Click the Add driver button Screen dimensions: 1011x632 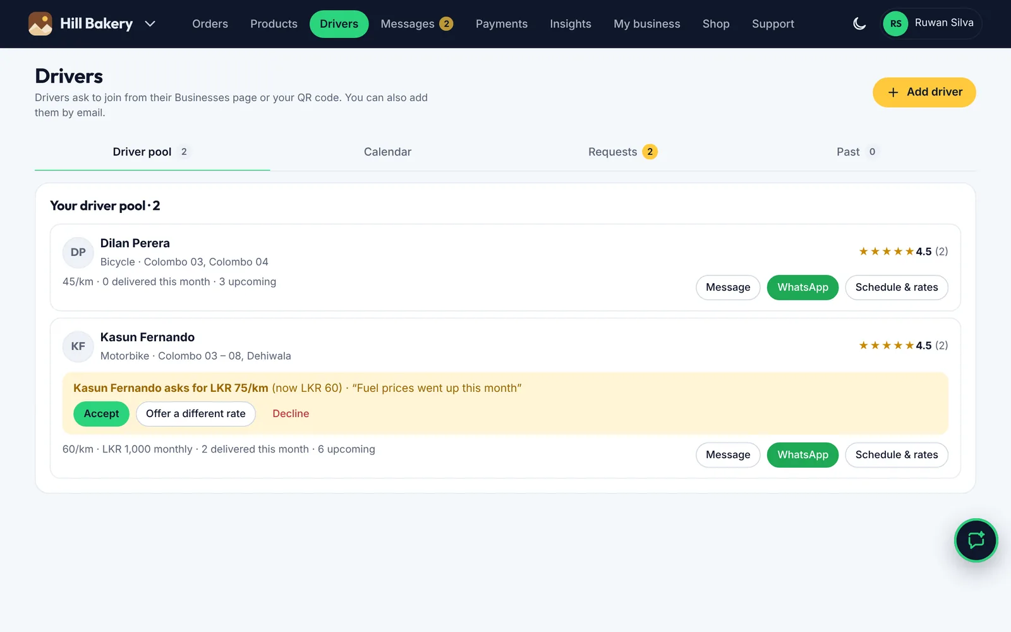(x=924, y=92)
